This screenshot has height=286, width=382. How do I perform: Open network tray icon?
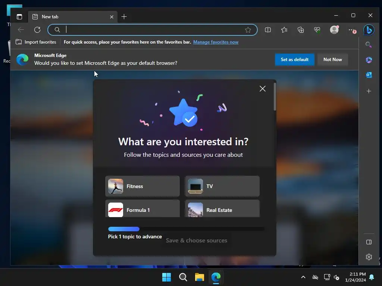click(327, 277)
